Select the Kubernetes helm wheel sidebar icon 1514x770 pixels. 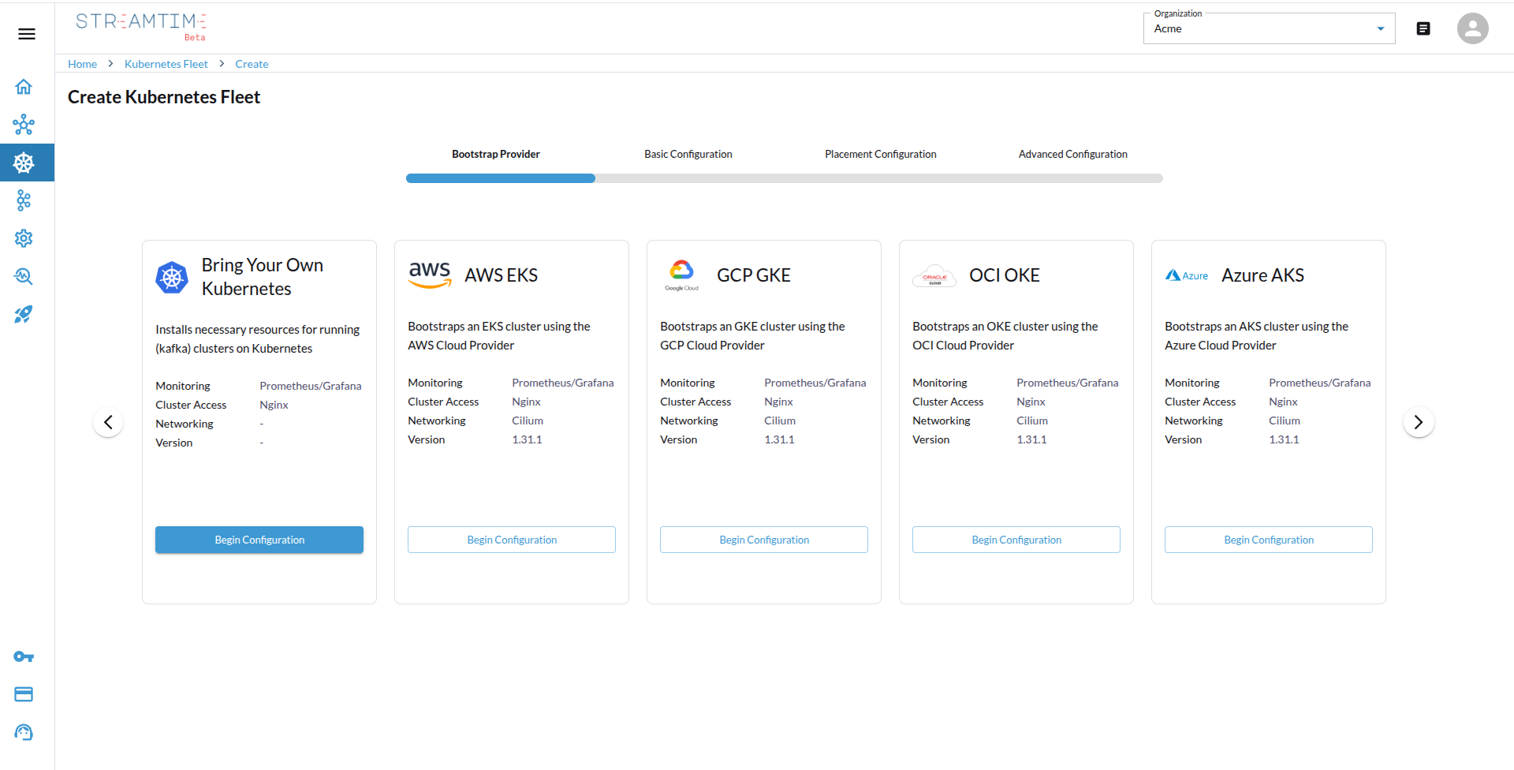pos(24,163)
